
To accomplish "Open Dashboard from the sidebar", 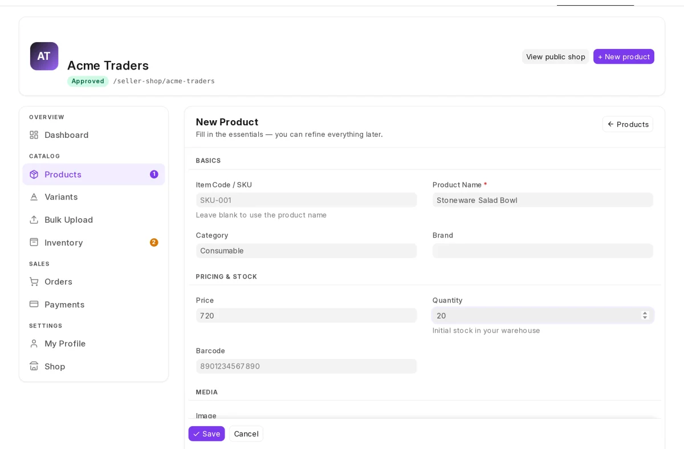I will point(93,135).
